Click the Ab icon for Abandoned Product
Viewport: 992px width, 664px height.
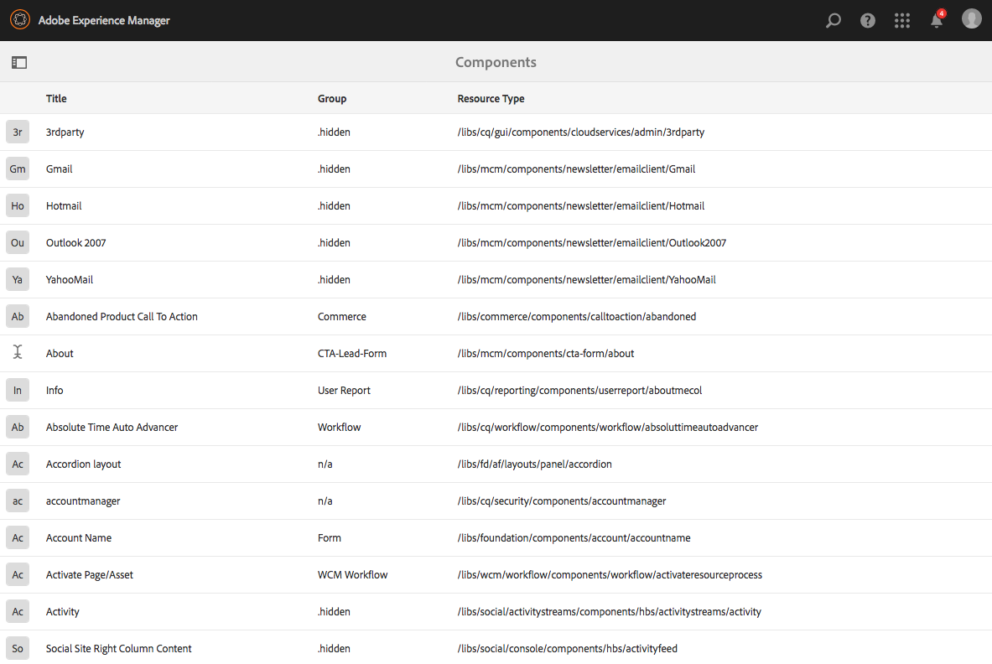(18, 316)
